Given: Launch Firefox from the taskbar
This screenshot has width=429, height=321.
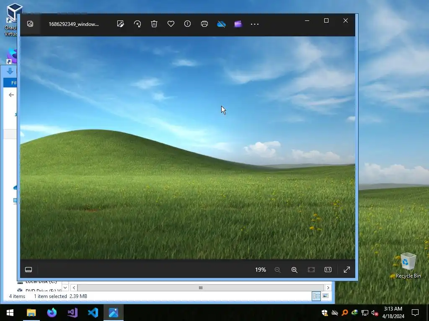Looking at the screenshot, I should point(52,313).
